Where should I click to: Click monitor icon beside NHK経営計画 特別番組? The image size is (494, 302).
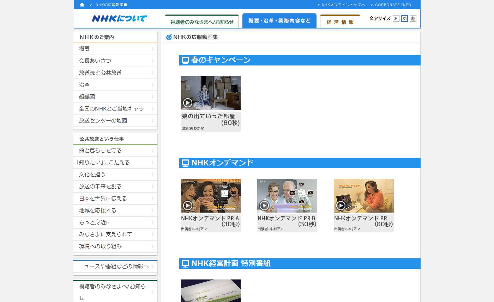(x=185, y=264)
